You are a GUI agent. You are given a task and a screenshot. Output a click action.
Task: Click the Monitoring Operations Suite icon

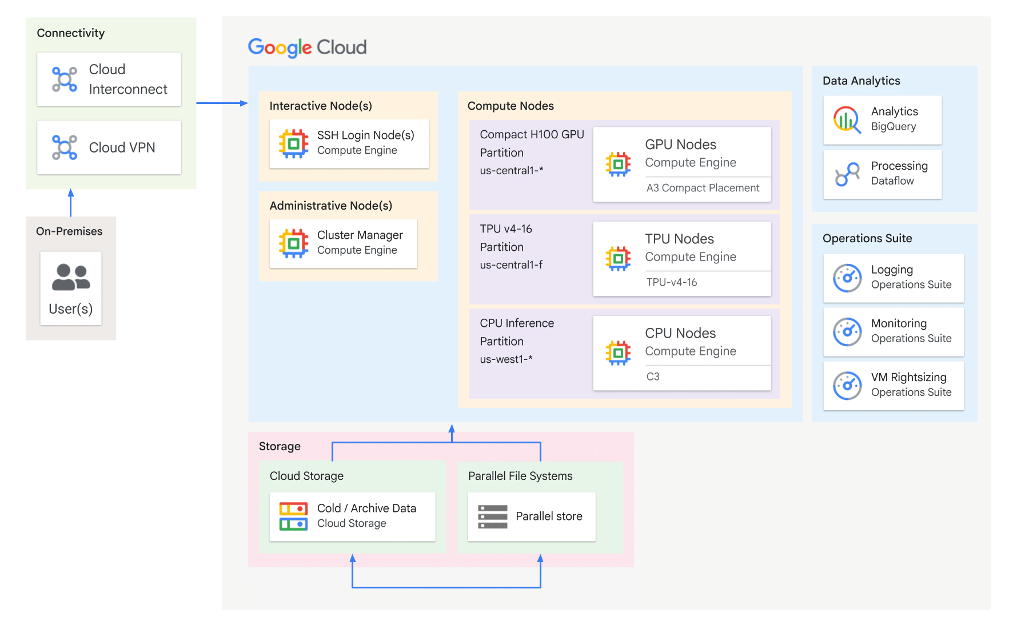pyautogui.click(x=847, y=332)
